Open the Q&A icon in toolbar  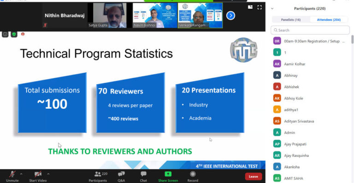coord(121,174)
